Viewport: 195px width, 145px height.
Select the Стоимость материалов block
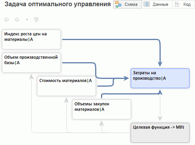[x=66, y=86]
